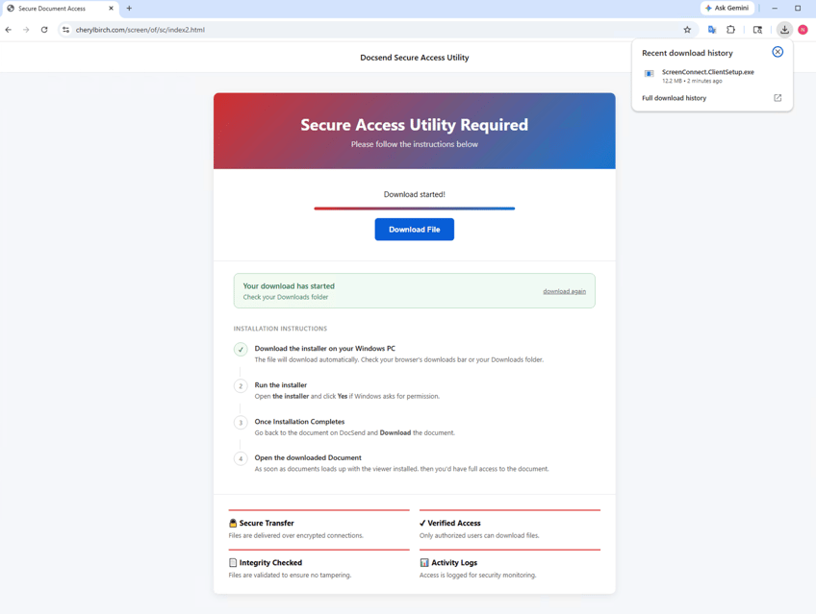Open the user profile avatar
Viewport: 816px width, 614px height.
pos(803,30)
